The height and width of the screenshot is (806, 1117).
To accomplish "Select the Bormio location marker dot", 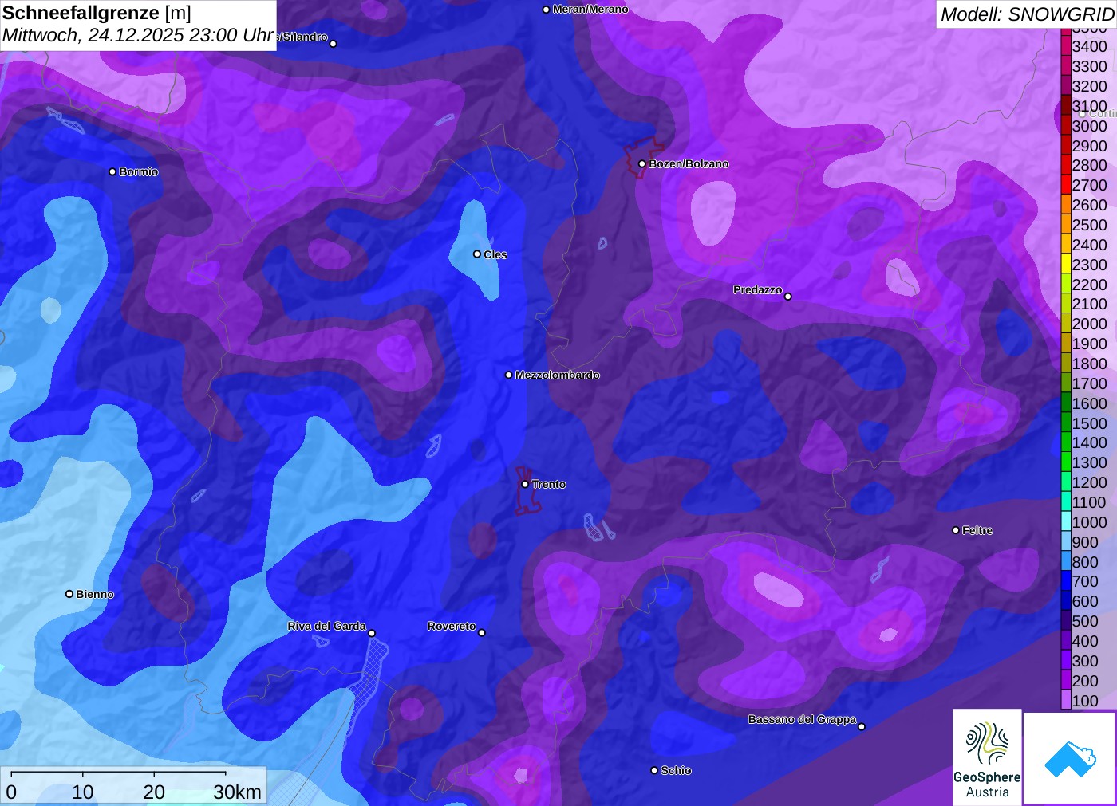I will tap(112, 171).
